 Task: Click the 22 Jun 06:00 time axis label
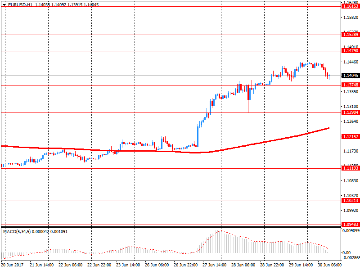pos(71,265)
